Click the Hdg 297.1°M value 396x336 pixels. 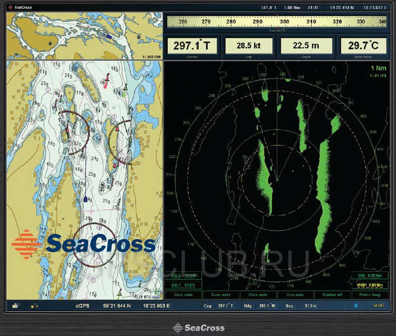pyautogui.click(x=267, y=306)
